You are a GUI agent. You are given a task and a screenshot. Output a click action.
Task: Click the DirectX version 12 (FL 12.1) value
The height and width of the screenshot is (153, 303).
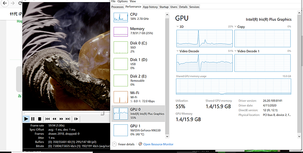pyautogui.click(x=270, y=110)
